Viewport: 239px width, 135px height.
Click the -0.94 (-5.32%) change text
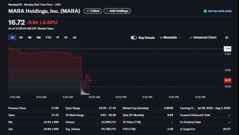pos(42,22)
